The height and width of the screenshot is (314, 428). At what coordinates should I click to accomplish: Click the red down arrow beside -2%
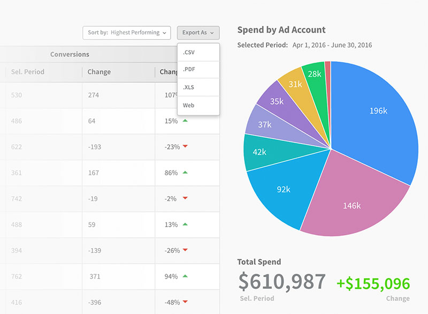(185, 199)
